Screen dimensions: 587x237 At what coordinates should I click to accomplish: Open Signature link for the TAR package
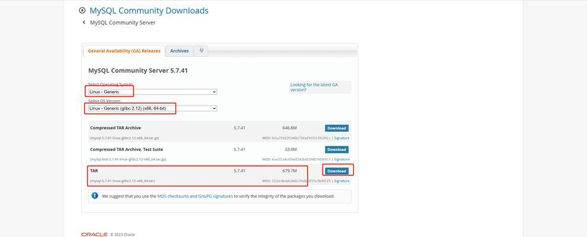pos(341,181)
